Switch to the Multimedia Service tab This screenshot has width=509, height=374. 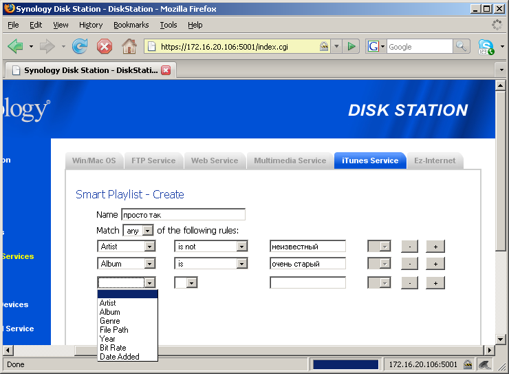pyautogui.click(x=290, y=160)
